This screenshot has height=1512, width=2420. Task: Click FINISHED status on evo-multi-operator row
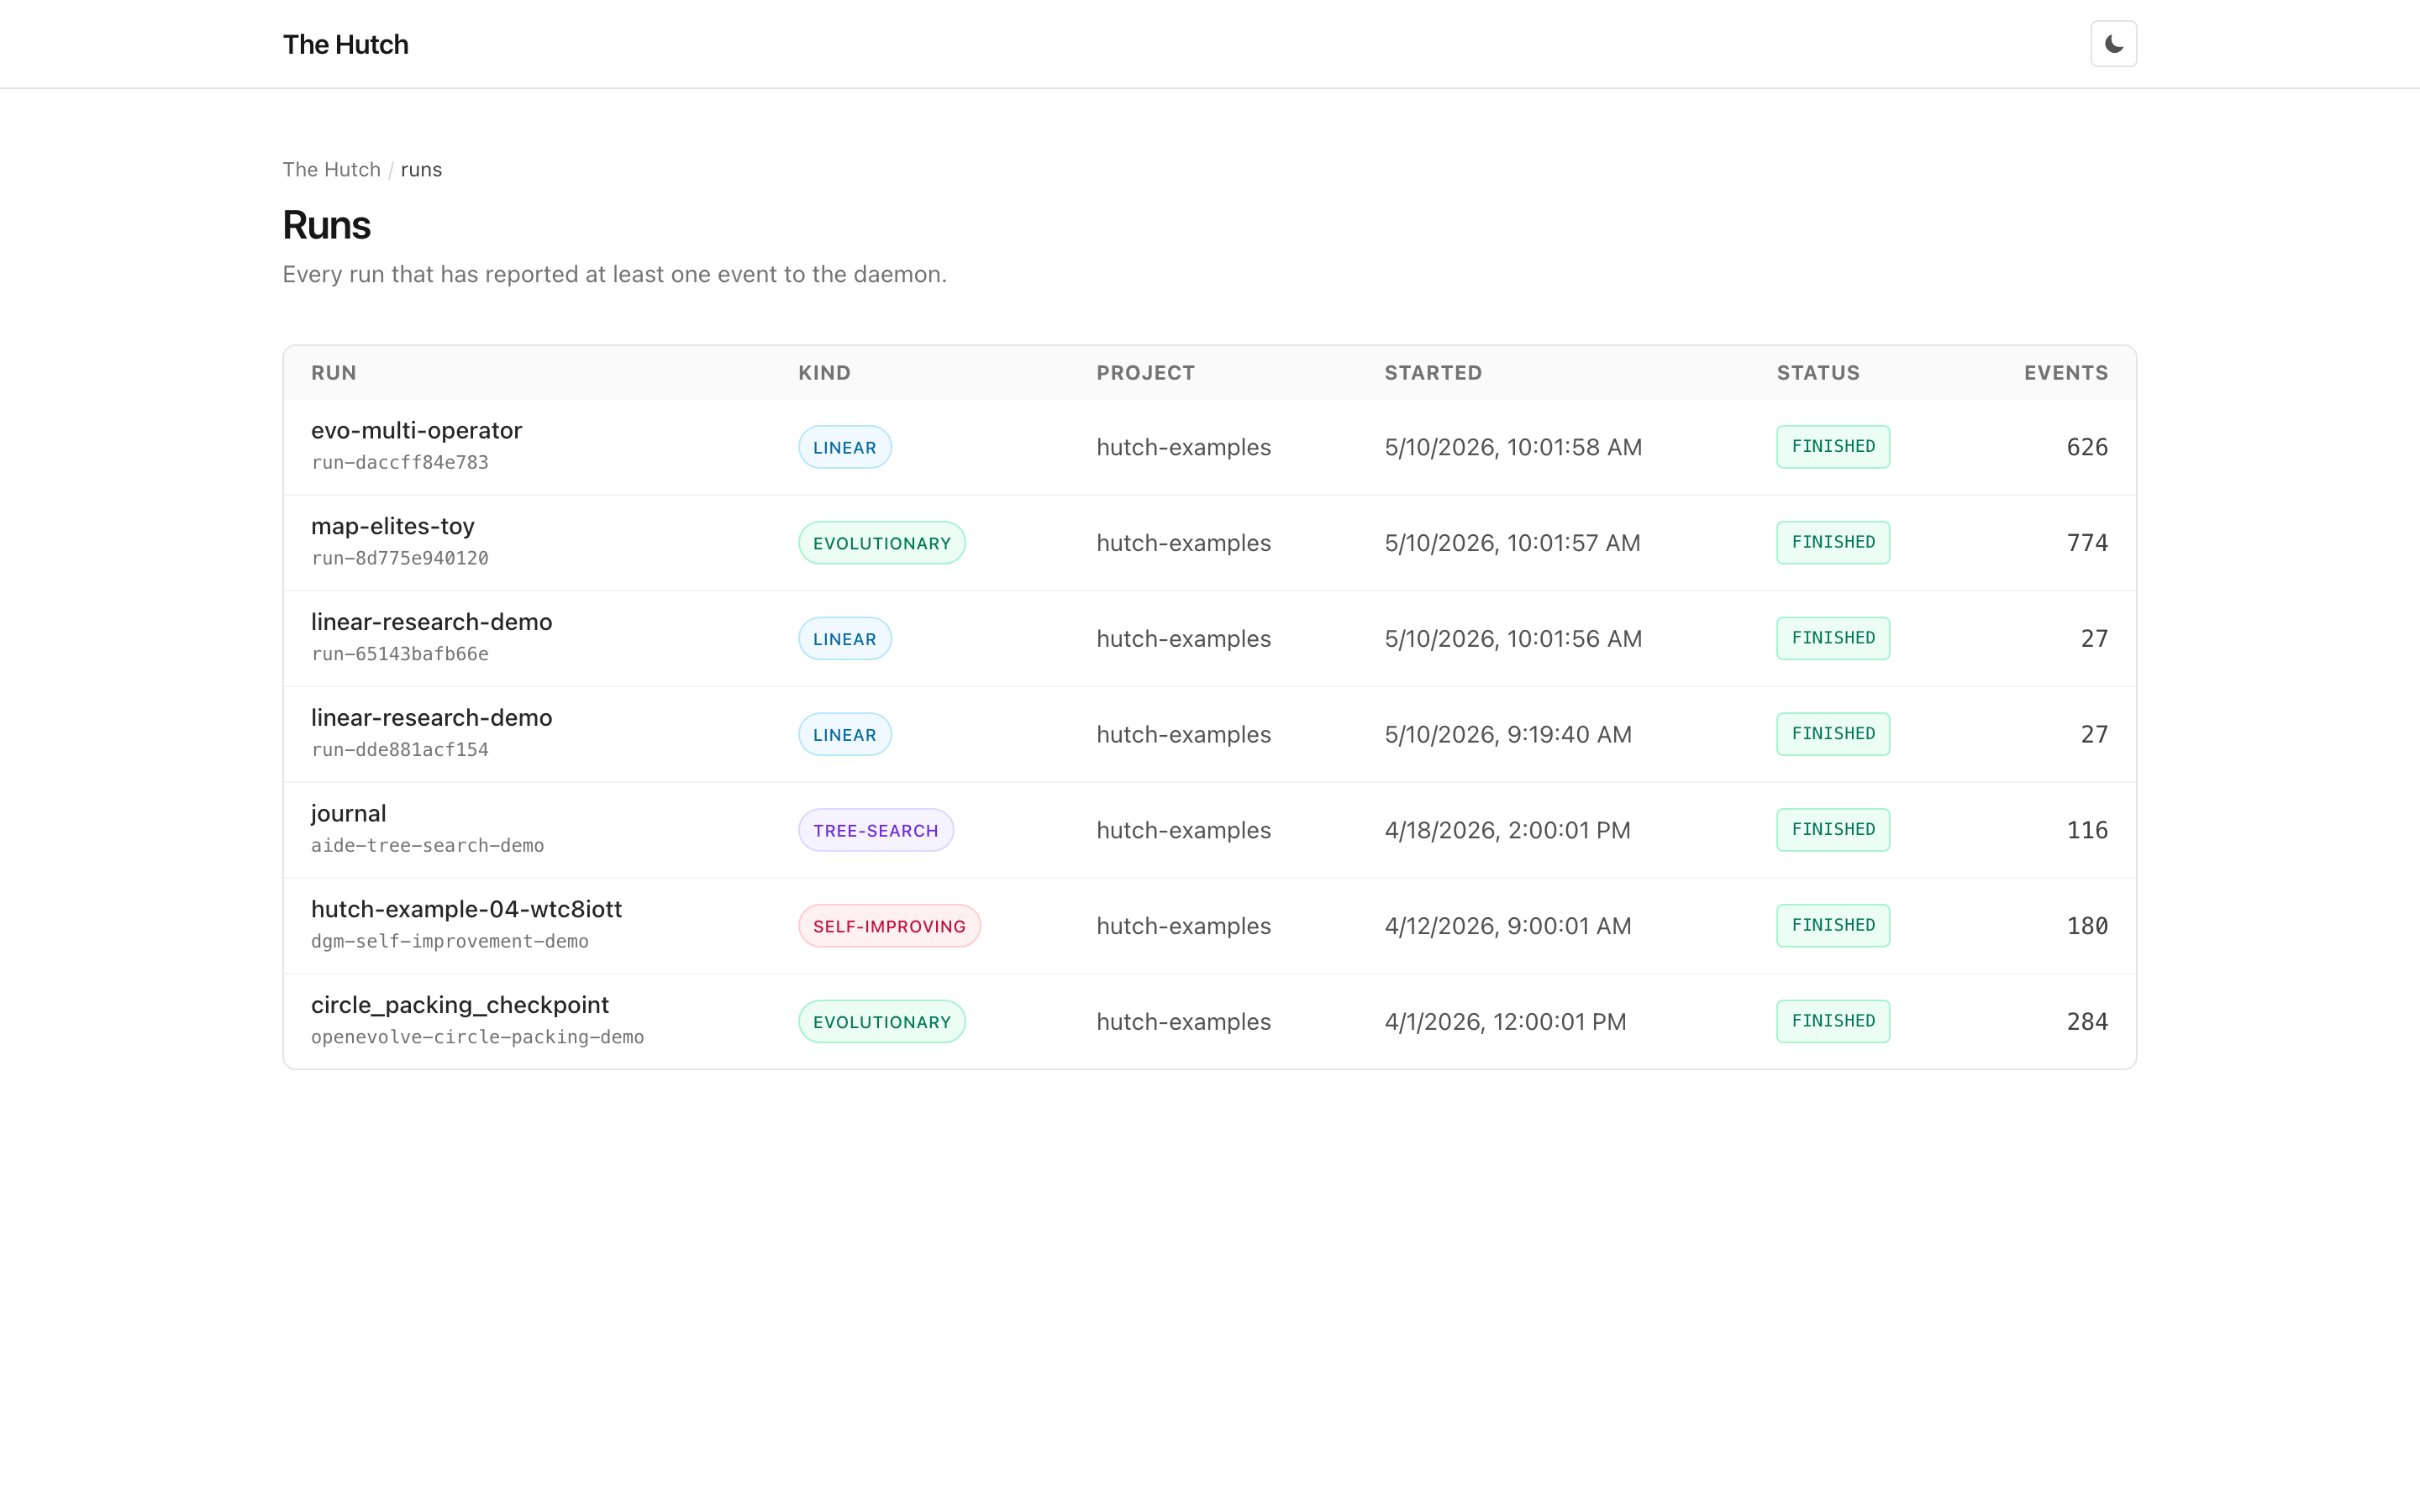tap(1833, 447)
